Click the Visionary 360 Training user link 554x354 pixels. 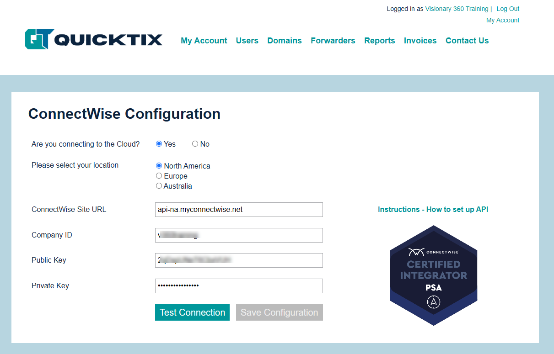pyautogui.click(x=457, y=9)
